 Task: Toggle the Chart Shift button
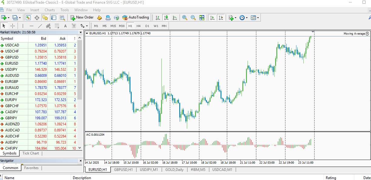[x=221, y=18]
